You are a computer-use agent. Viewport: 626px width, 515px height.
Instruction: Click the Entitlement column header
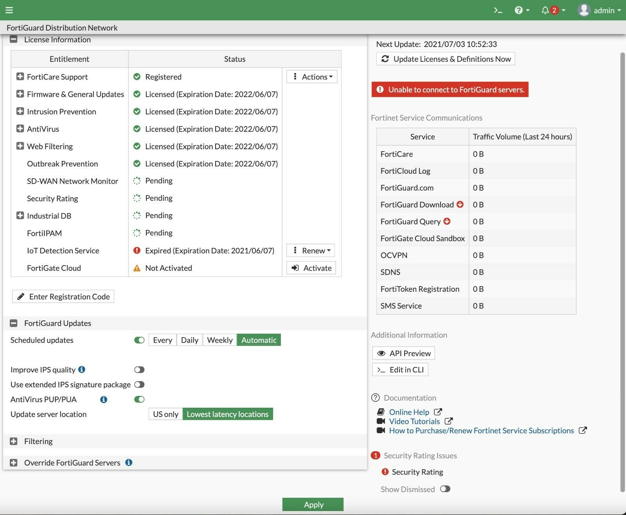click(69, 59)
